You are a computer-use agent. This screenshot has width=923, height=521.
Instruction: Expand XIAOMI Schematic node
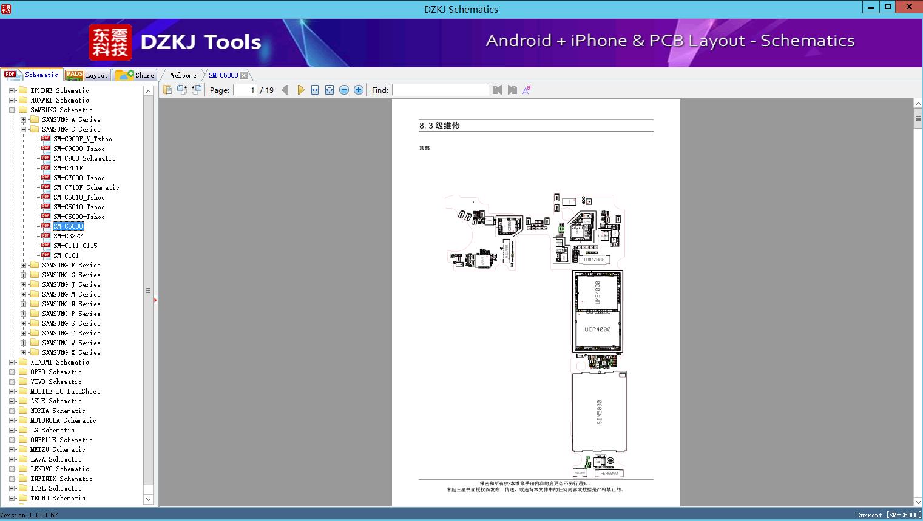click(x=12, y=362)
